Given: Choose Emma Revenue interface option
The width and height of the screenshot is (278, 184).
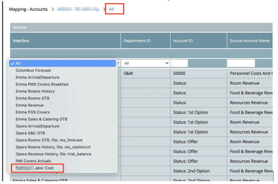Looking at the screenshot, I should 29,105.
